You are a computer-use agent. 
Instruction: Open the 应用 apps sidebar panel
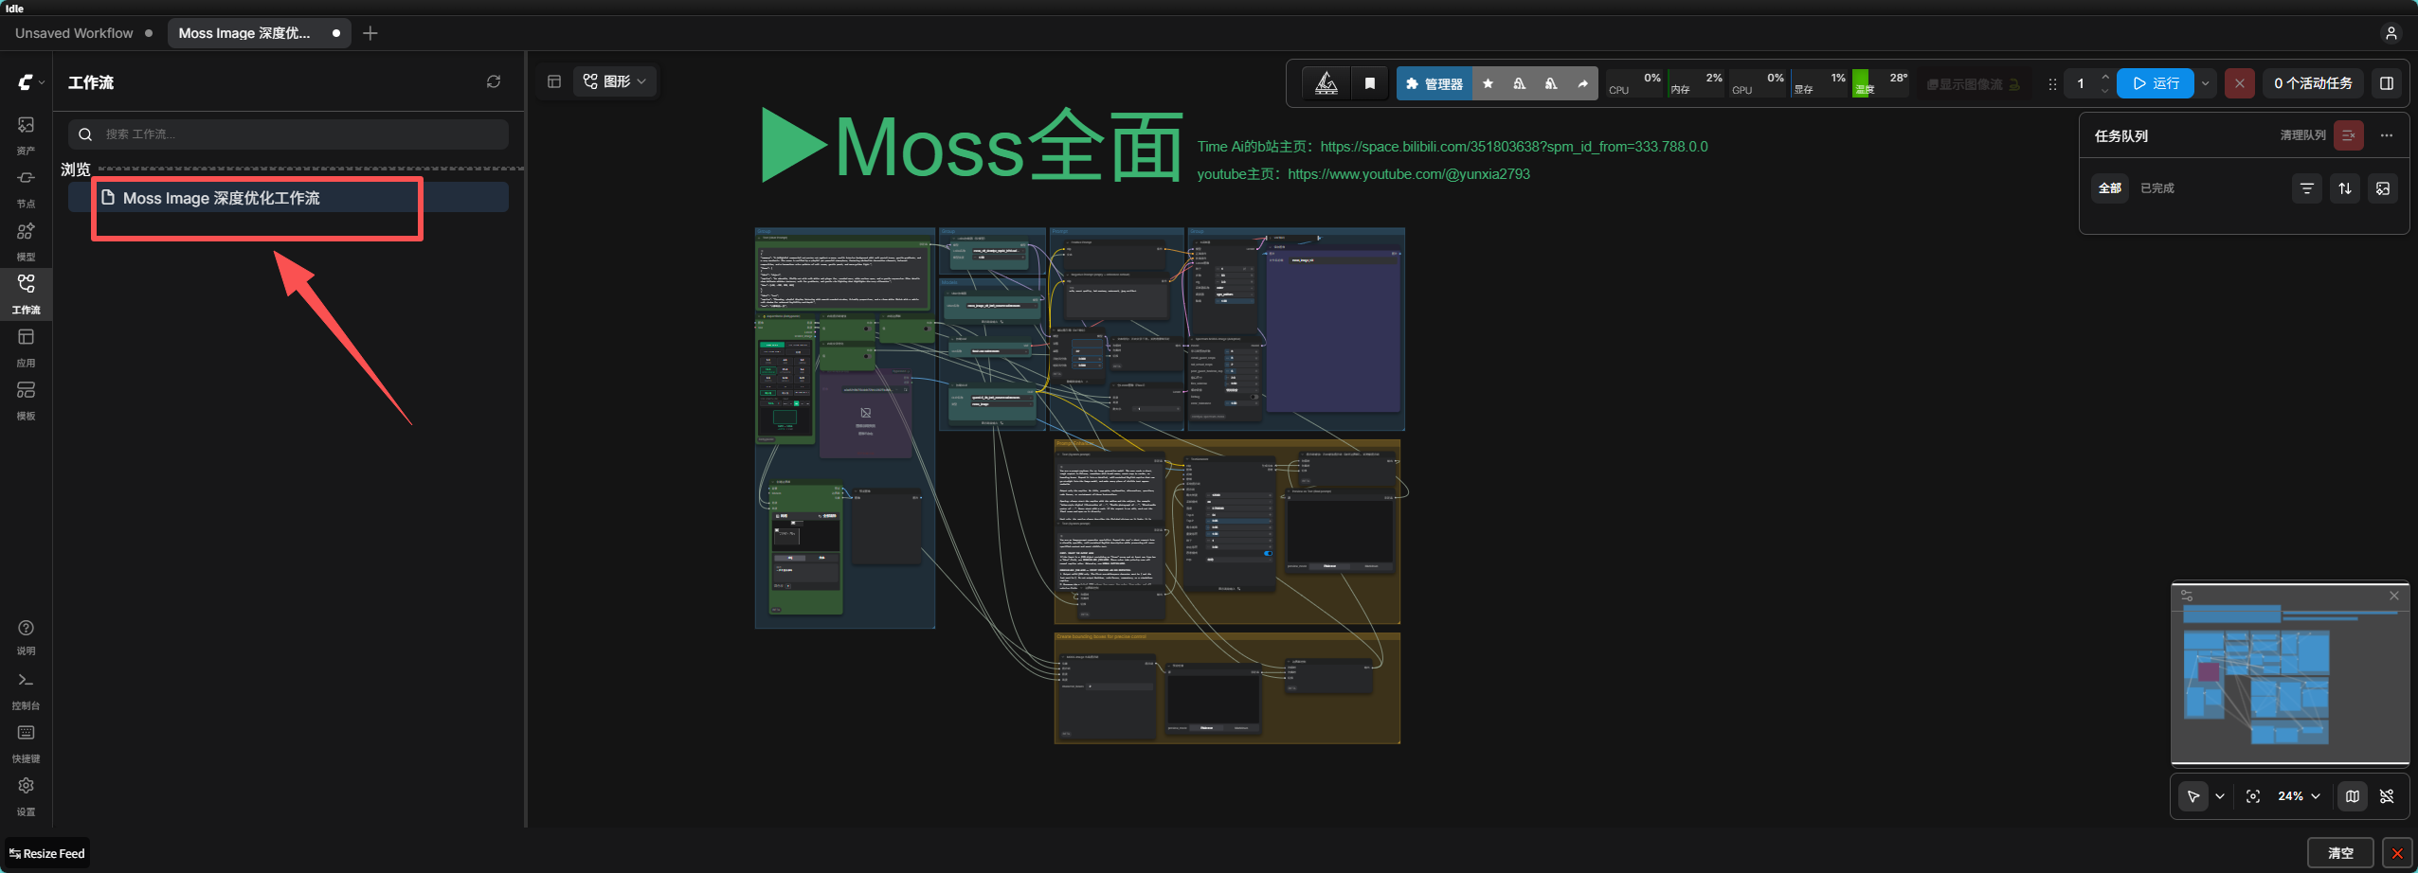coord(26,347)
